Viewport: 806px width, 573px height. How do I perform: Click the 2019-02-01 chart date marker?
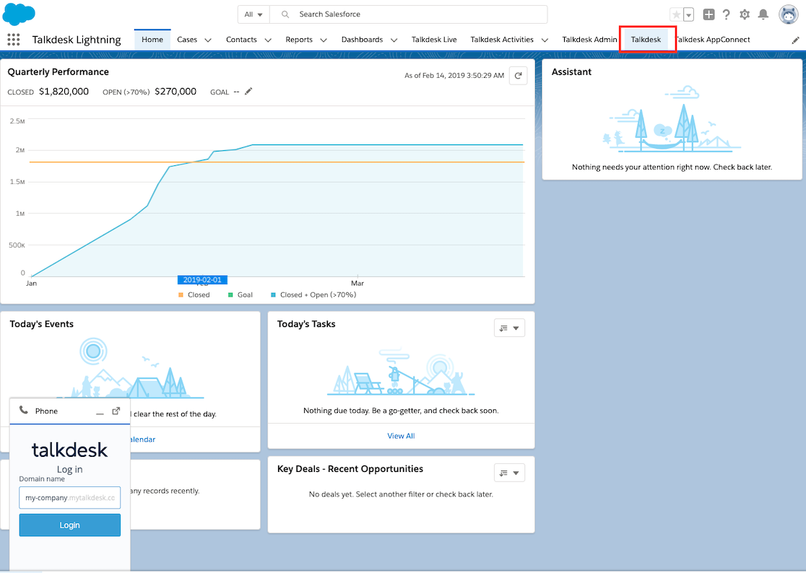[x=202, y=280]
